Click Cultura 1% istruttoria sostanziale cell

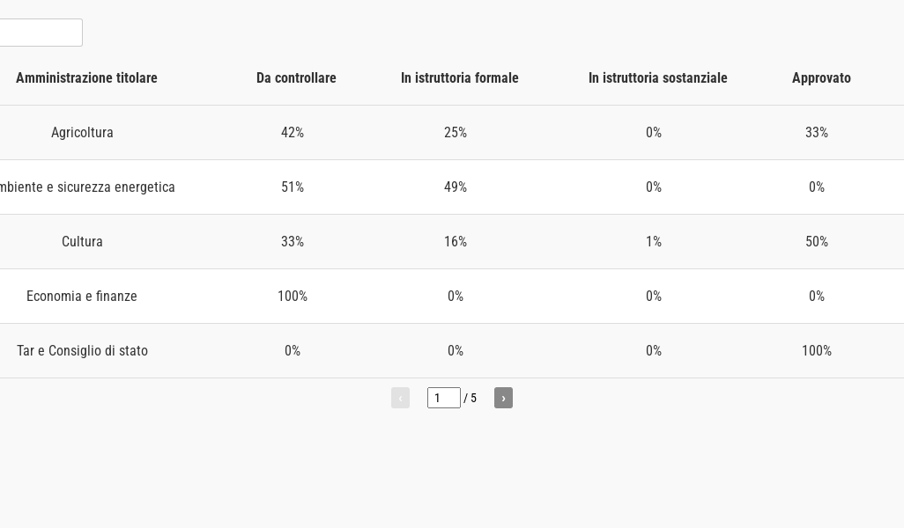pyautogui.click(x=653, y=242)
